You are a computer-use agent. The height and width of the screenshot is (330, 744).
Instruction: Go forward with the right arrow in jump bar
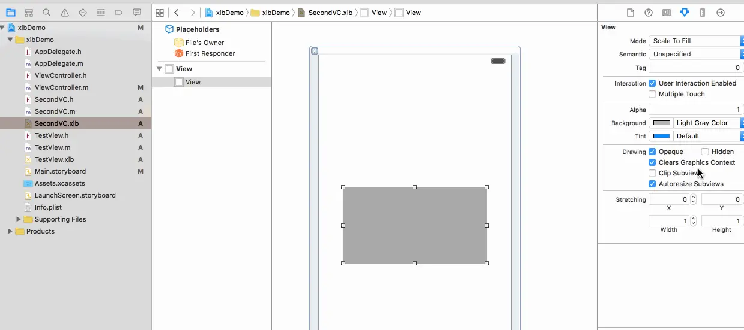192,13
